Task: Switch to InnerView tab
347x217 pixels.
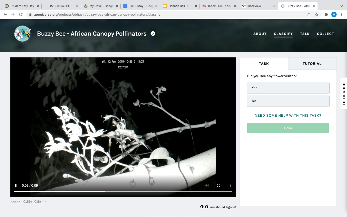Action: 258,6
